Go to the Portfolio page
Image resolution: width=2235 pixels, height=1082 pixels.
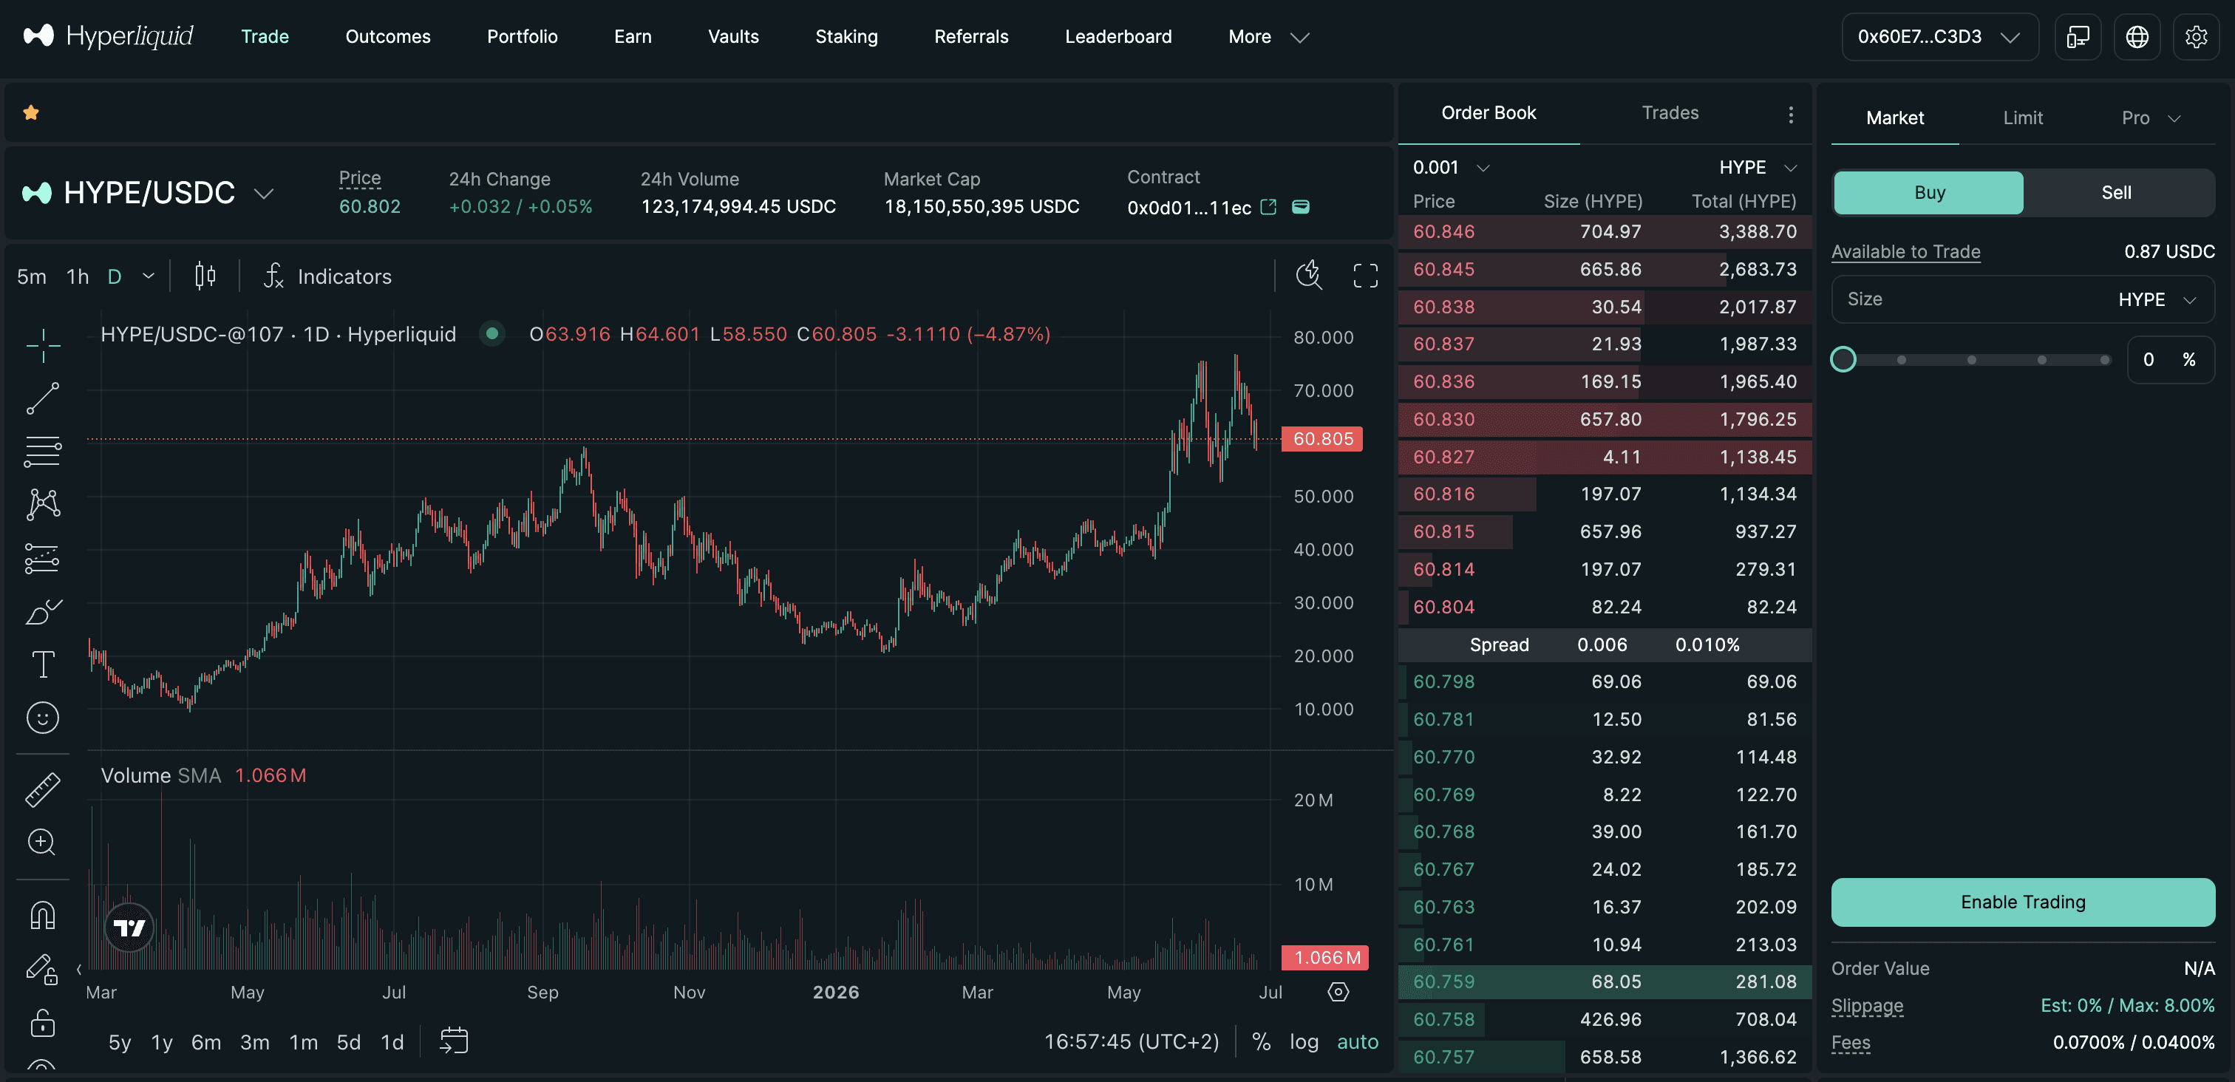(523, 36)
